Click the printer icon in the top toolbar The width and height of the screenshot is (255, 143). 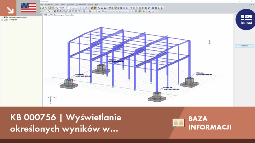click(102, 8)
